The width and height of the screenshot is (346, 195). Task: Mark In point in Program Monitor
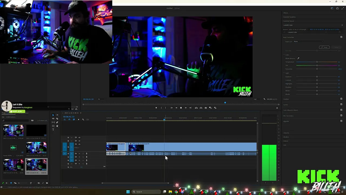pyautogui.click(x=161, y=108)
